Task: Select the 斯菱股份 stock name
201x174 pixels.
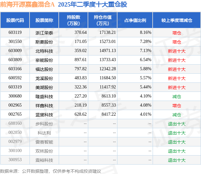Action: pyautogui.click(x=44, y=42)
